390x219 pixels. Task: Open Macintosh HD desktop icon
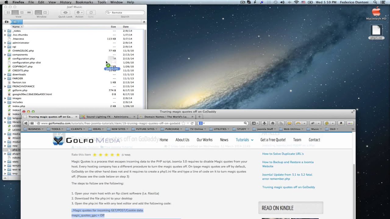point(376,13)
